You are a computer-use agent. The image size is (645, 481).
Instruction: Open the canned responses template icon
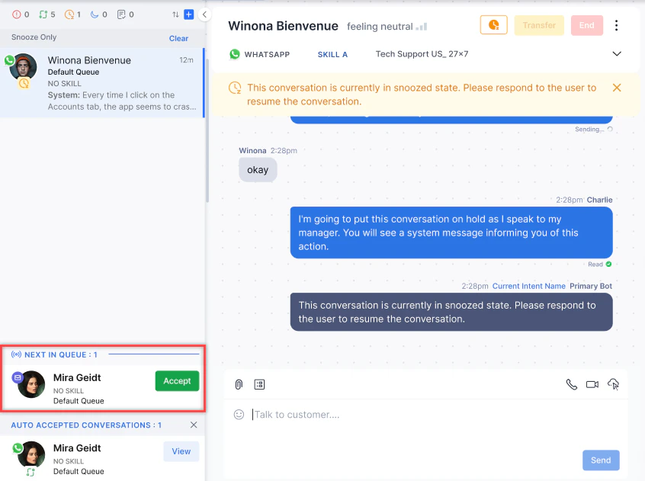click(259, 384)
